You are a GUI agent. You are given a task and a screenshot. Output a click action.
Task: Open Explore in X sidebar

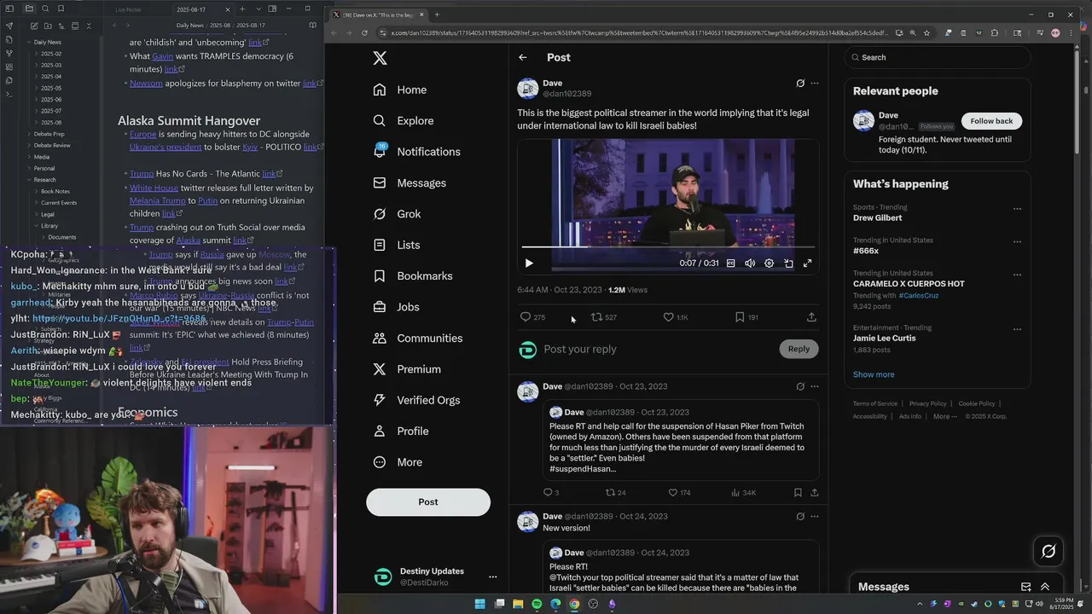[404, 121]
